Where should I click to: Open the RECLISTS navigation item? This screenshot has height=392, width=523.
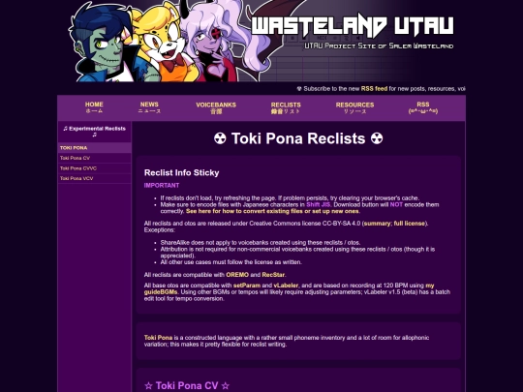[x=286, y=108]
